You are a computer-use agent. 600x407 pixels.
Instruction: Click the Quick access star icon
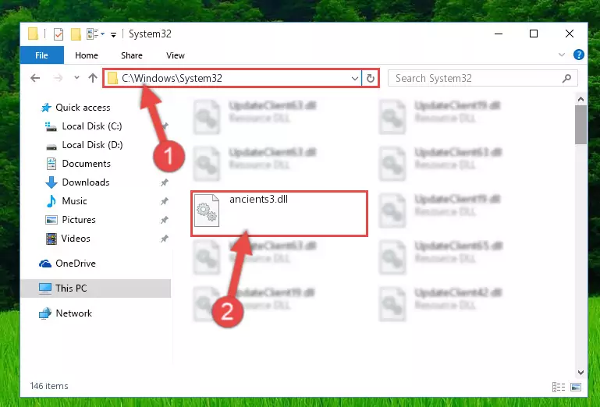pos(46,108)
